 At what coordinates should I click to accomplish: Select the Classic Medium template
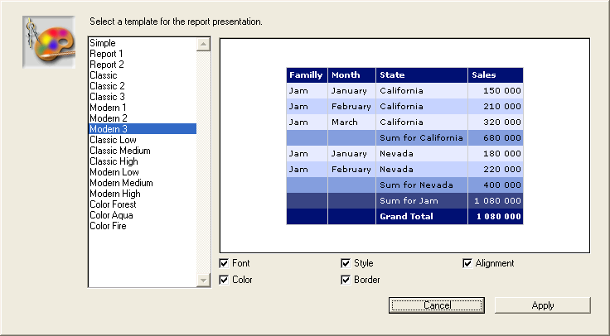click(x=119, y=151)
